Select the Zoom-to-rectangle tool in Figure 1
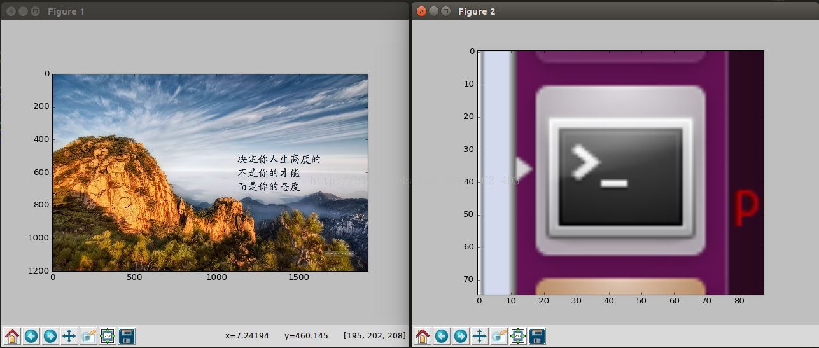Screen dimensions: 819x348 (x=88, y=336)
